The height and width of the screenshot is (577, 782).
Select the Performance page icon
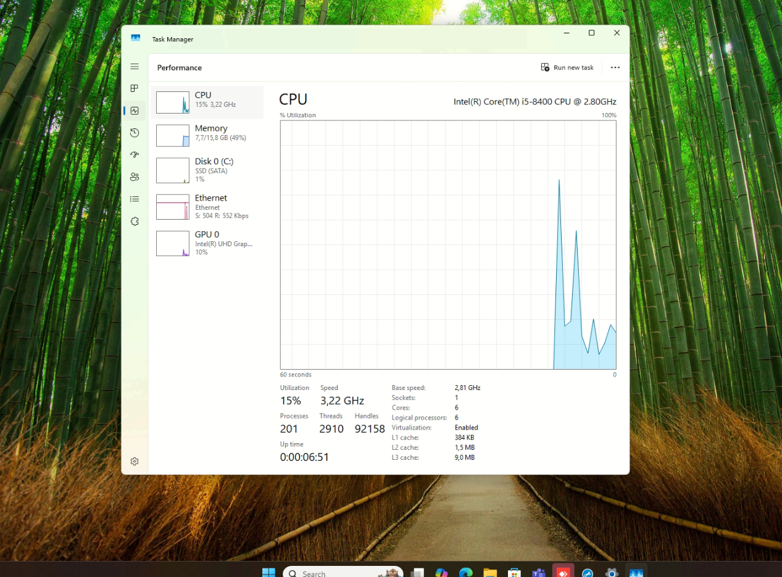[135, 111]
